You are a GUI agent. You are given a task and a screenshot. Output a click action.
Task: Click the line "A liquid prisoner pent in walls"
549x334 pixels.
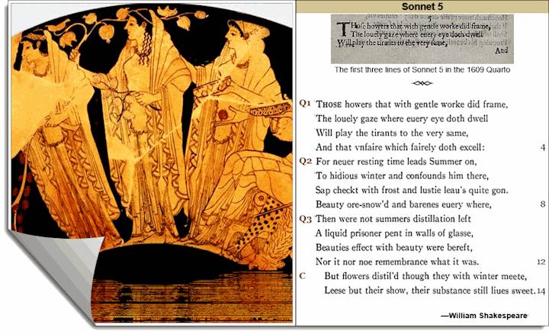pos(394,233)
